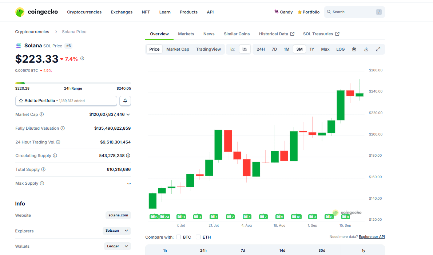The height and width of the screenshot is (255, 433).
Task: Toggle the LOG scale option
Action: (x=341, y=49)
